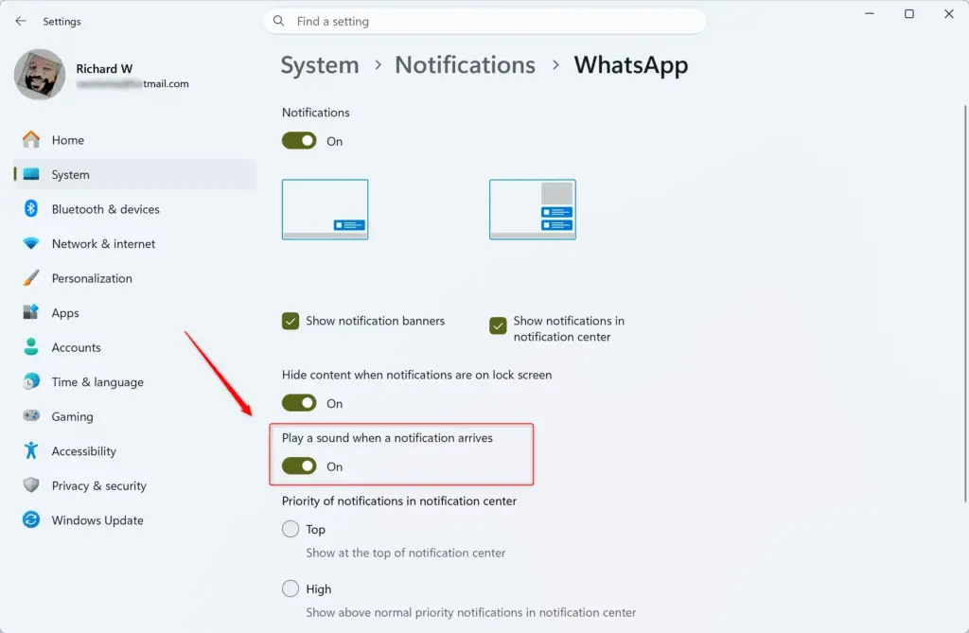Screen dimensions: 969x633
Task: Open Gaming settings label
Action: [x=72, y=416]
